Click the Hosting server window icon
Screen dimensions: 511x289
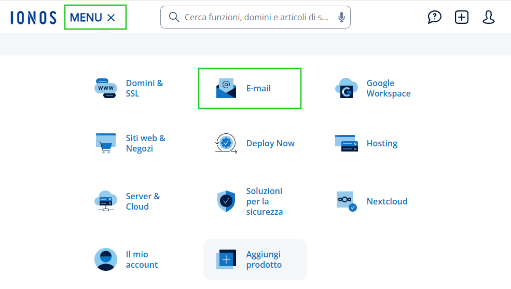347,143
